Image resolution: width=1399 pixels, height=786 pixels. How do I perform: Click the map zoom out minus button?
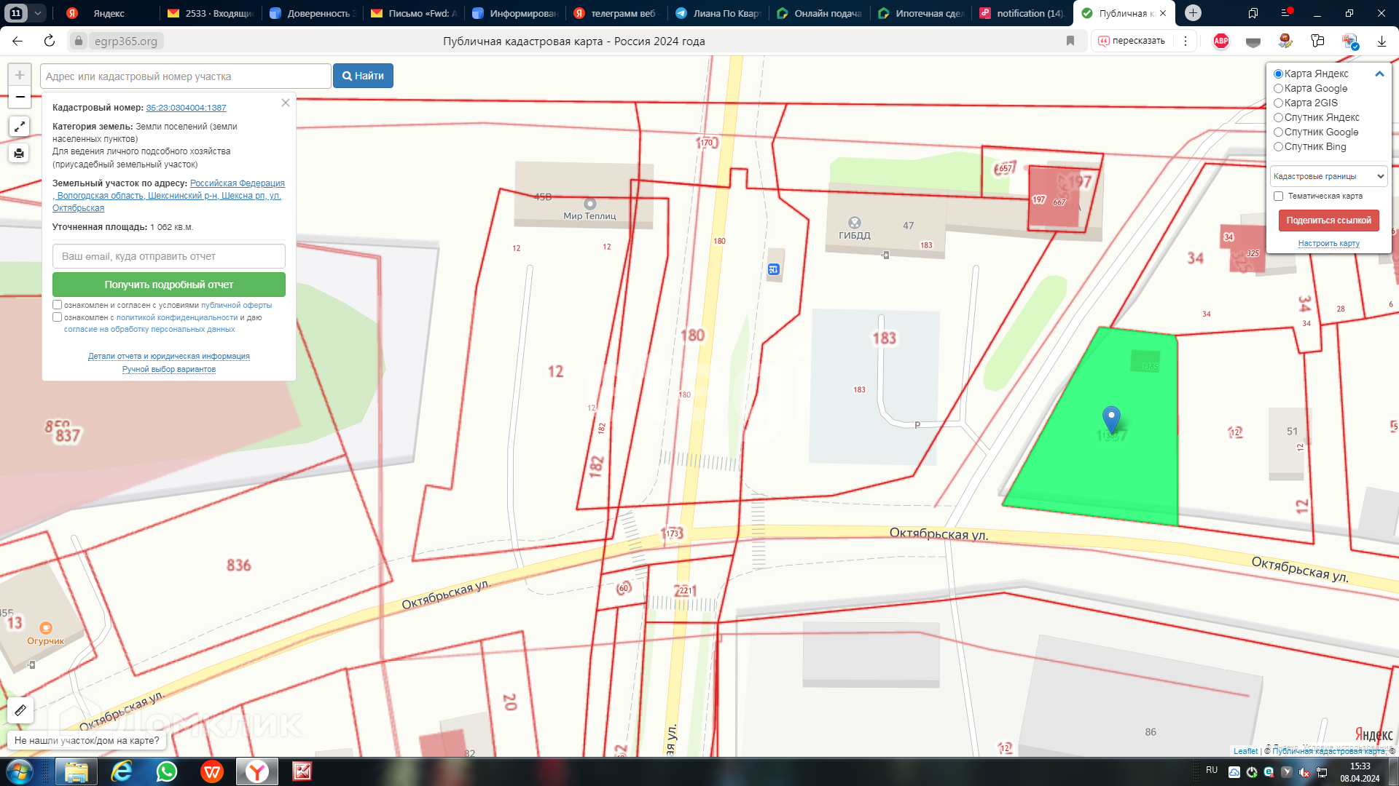[20, 97]
